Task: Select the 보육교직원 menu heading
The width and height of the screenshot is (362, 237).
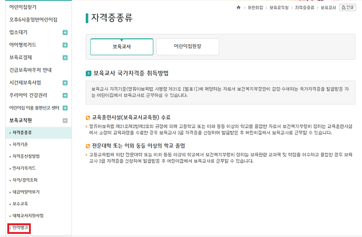Action: (x=21, y=120)
